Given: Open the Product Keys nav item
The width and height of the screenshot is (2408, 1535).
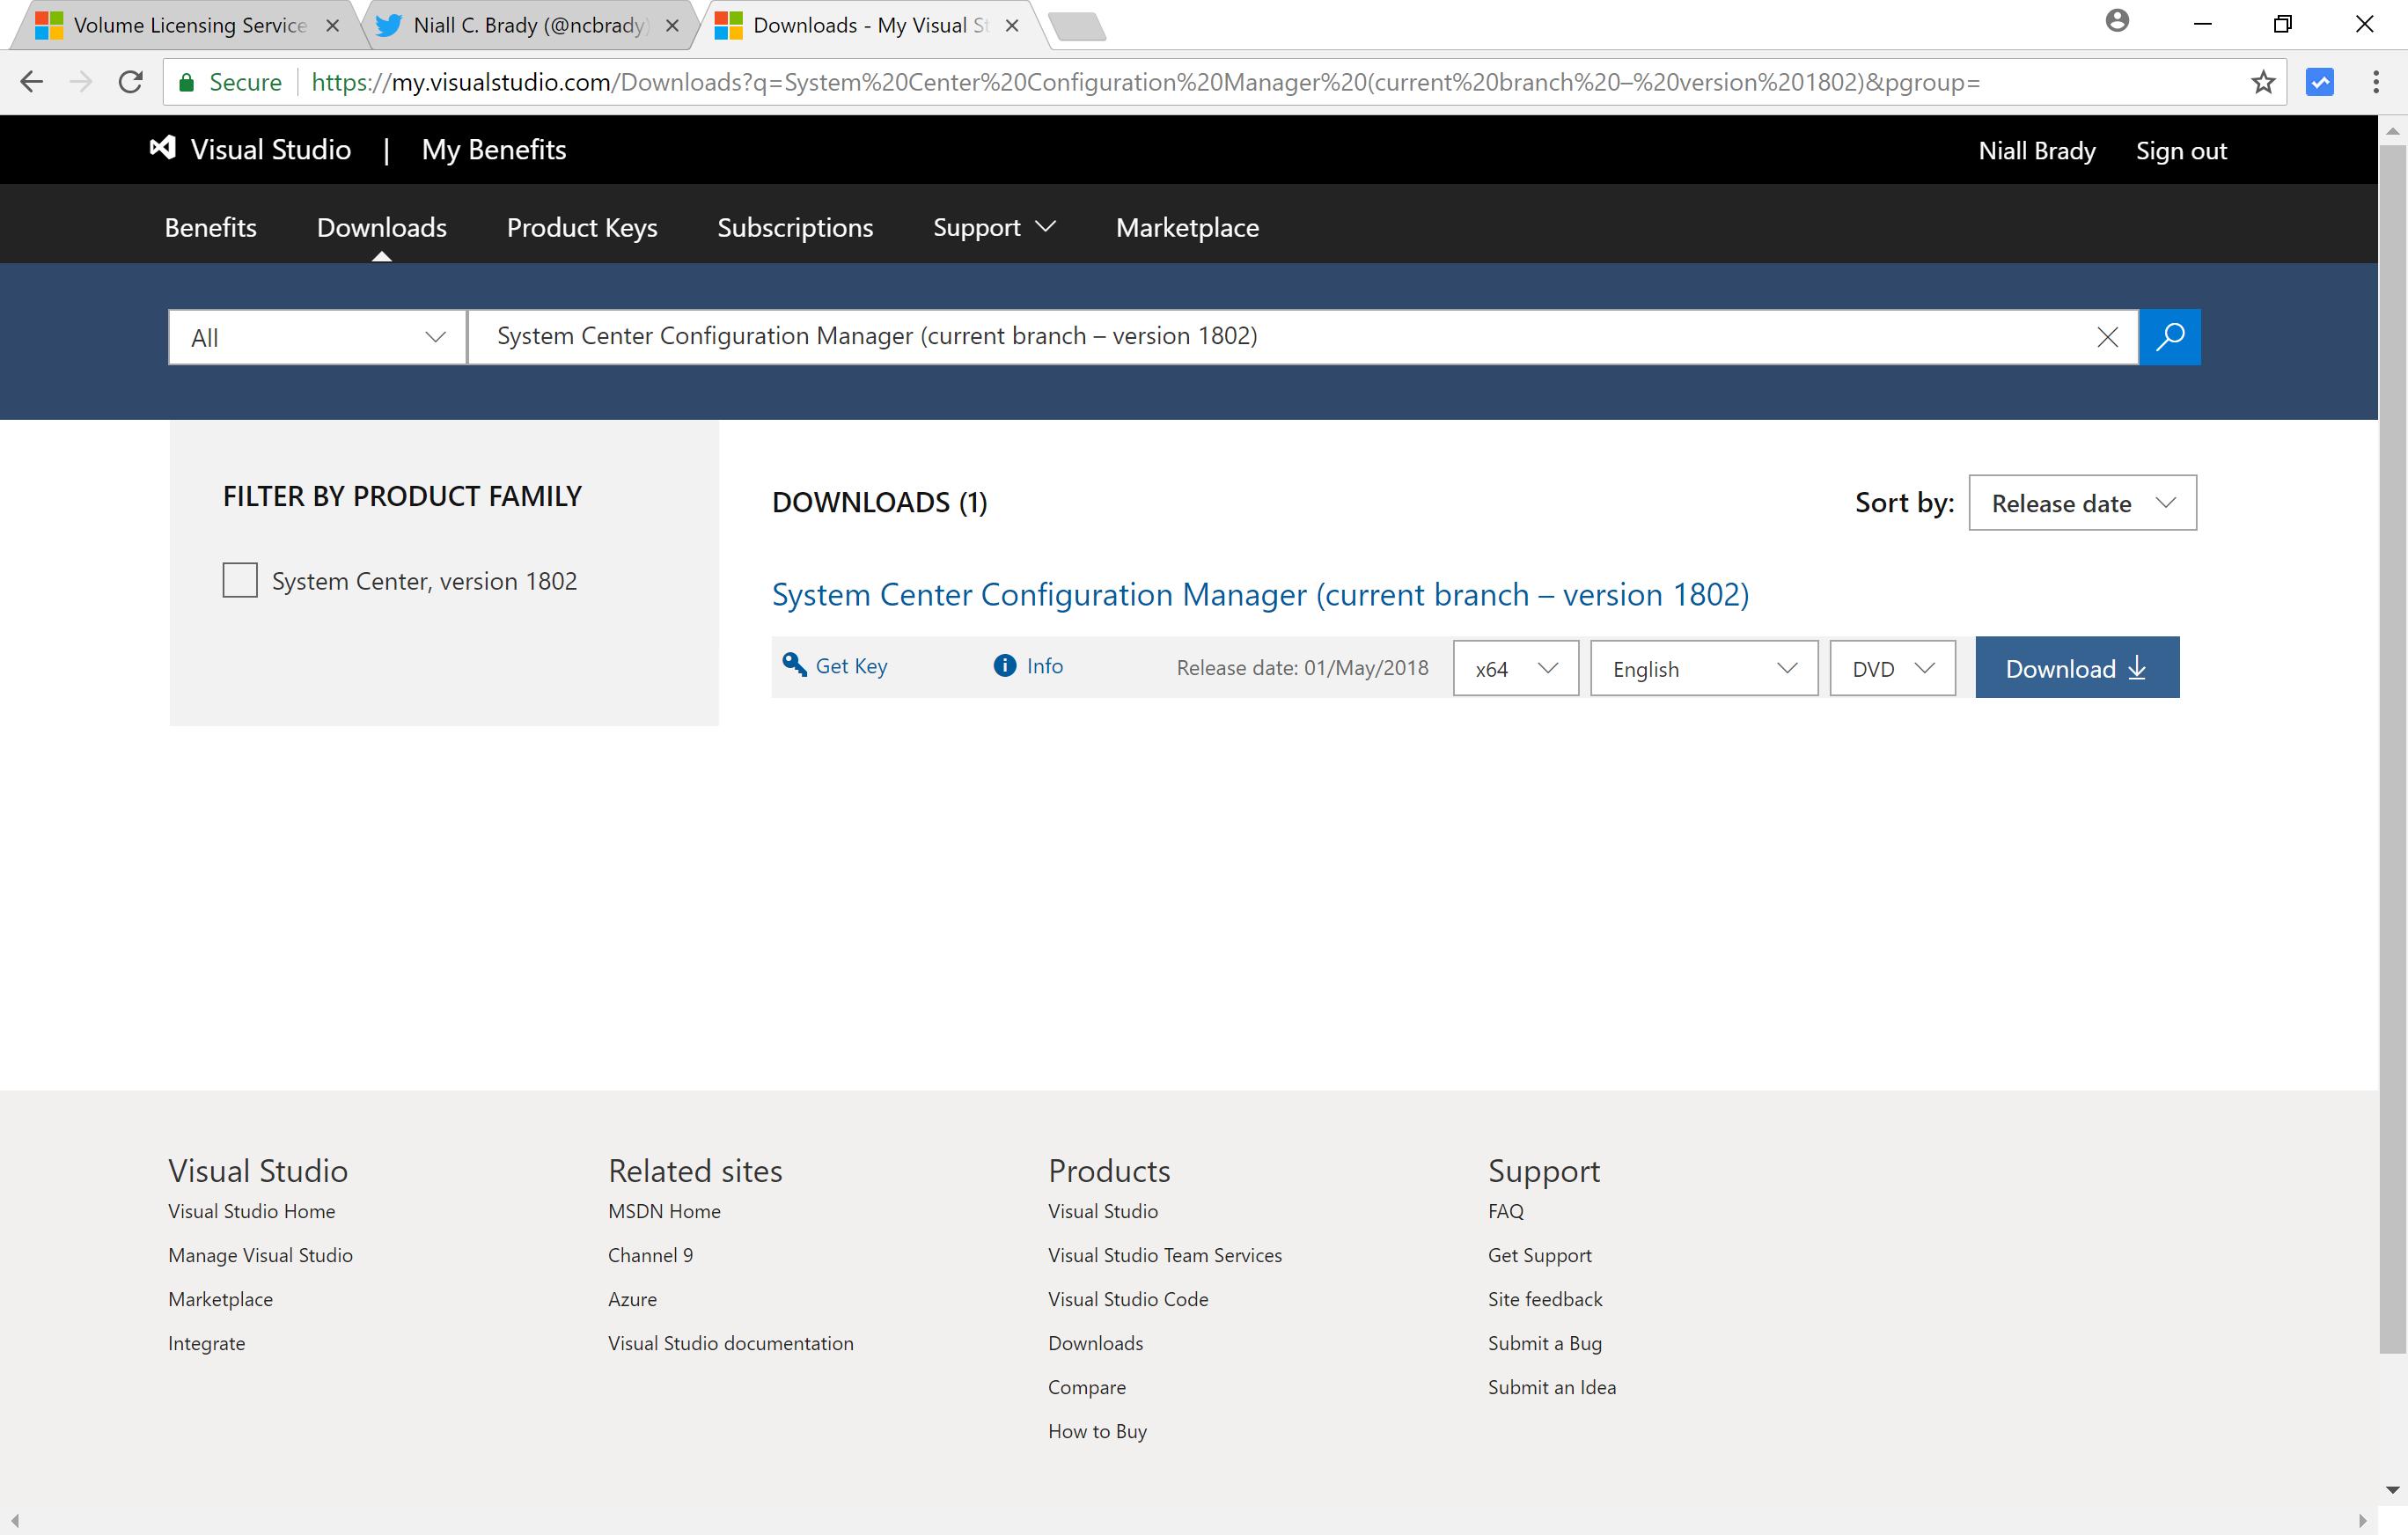Looking at the screenshot, I should click(x=582, y=227).
